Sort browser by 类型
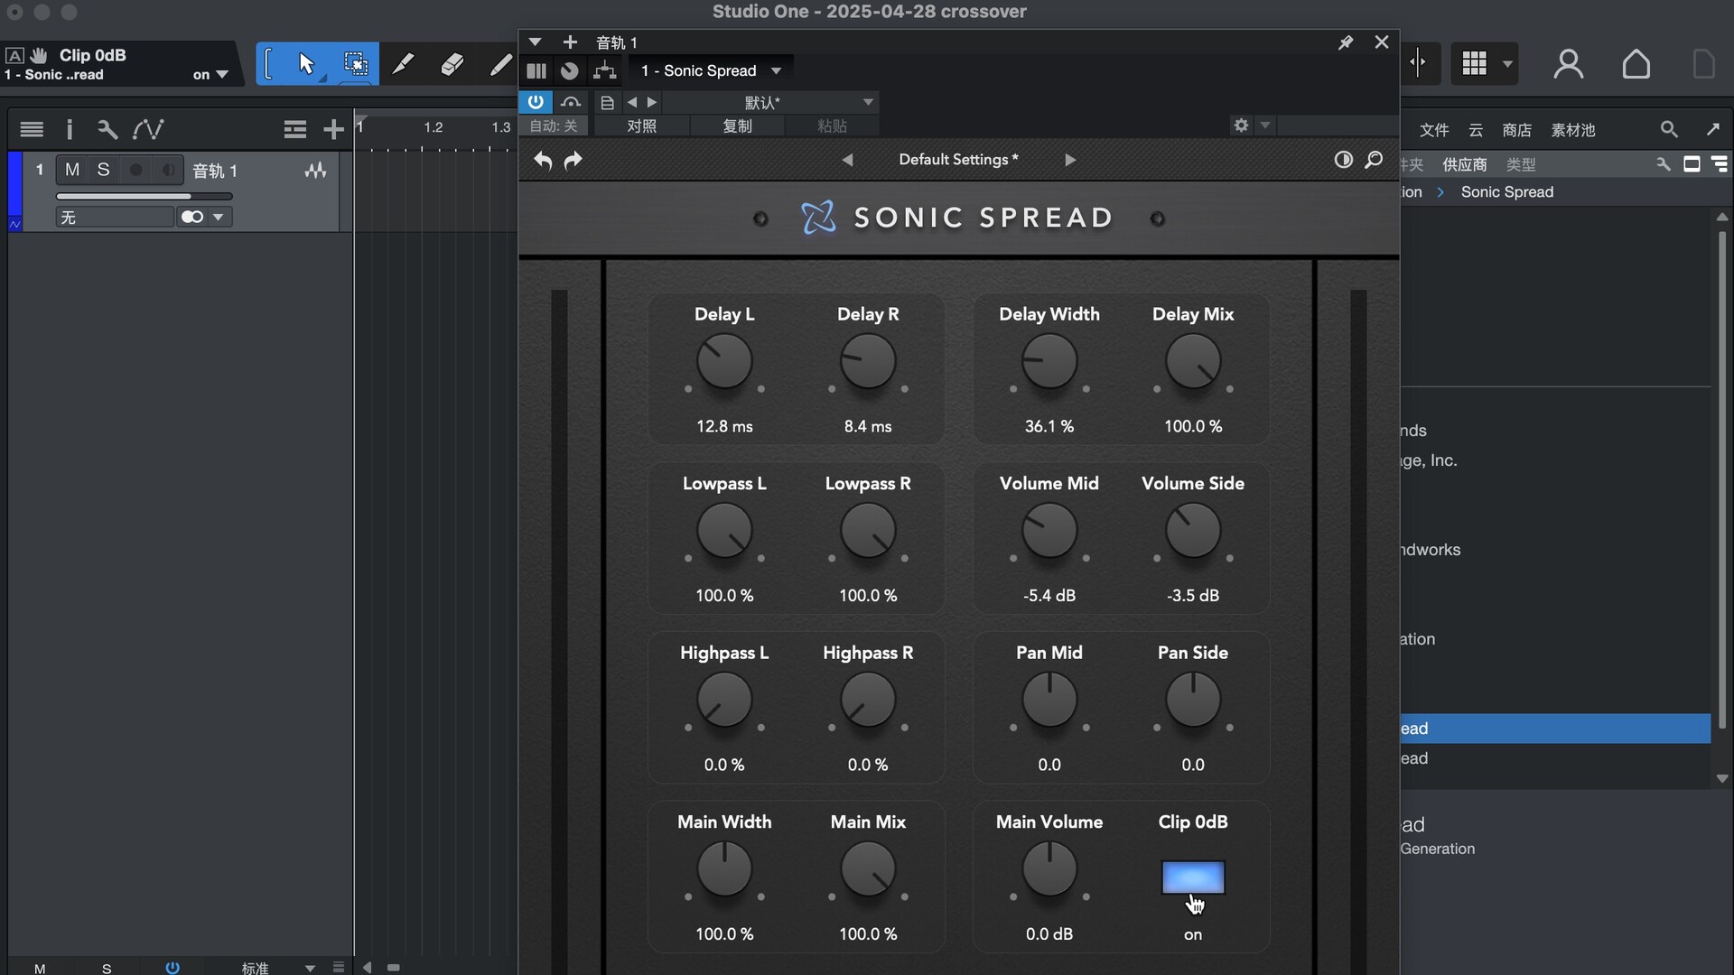 (x=1521, y=164)
